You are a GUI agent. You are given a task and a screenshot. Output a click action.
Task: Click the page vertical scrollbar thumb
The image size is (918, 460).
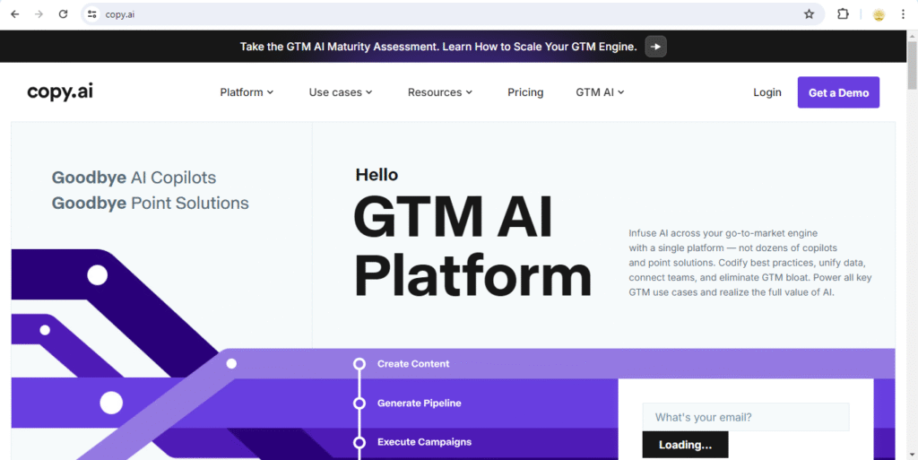912,65
